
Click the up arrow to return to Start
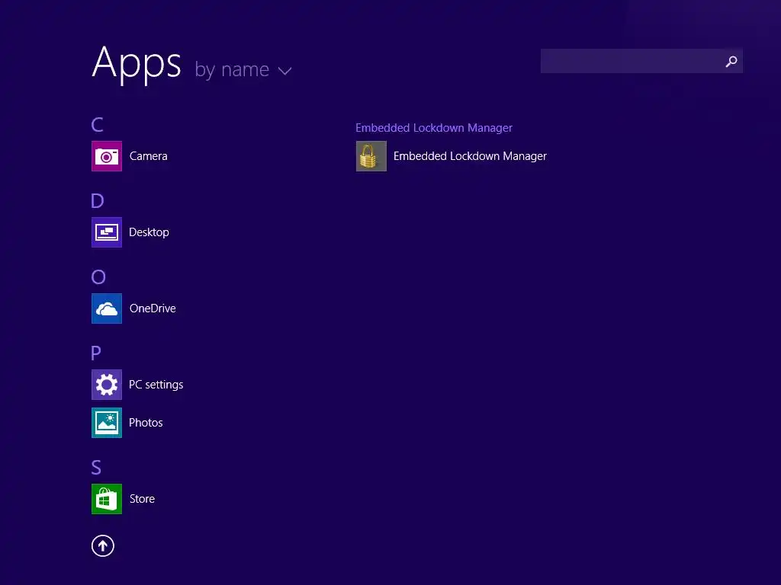tap(103, 545)
